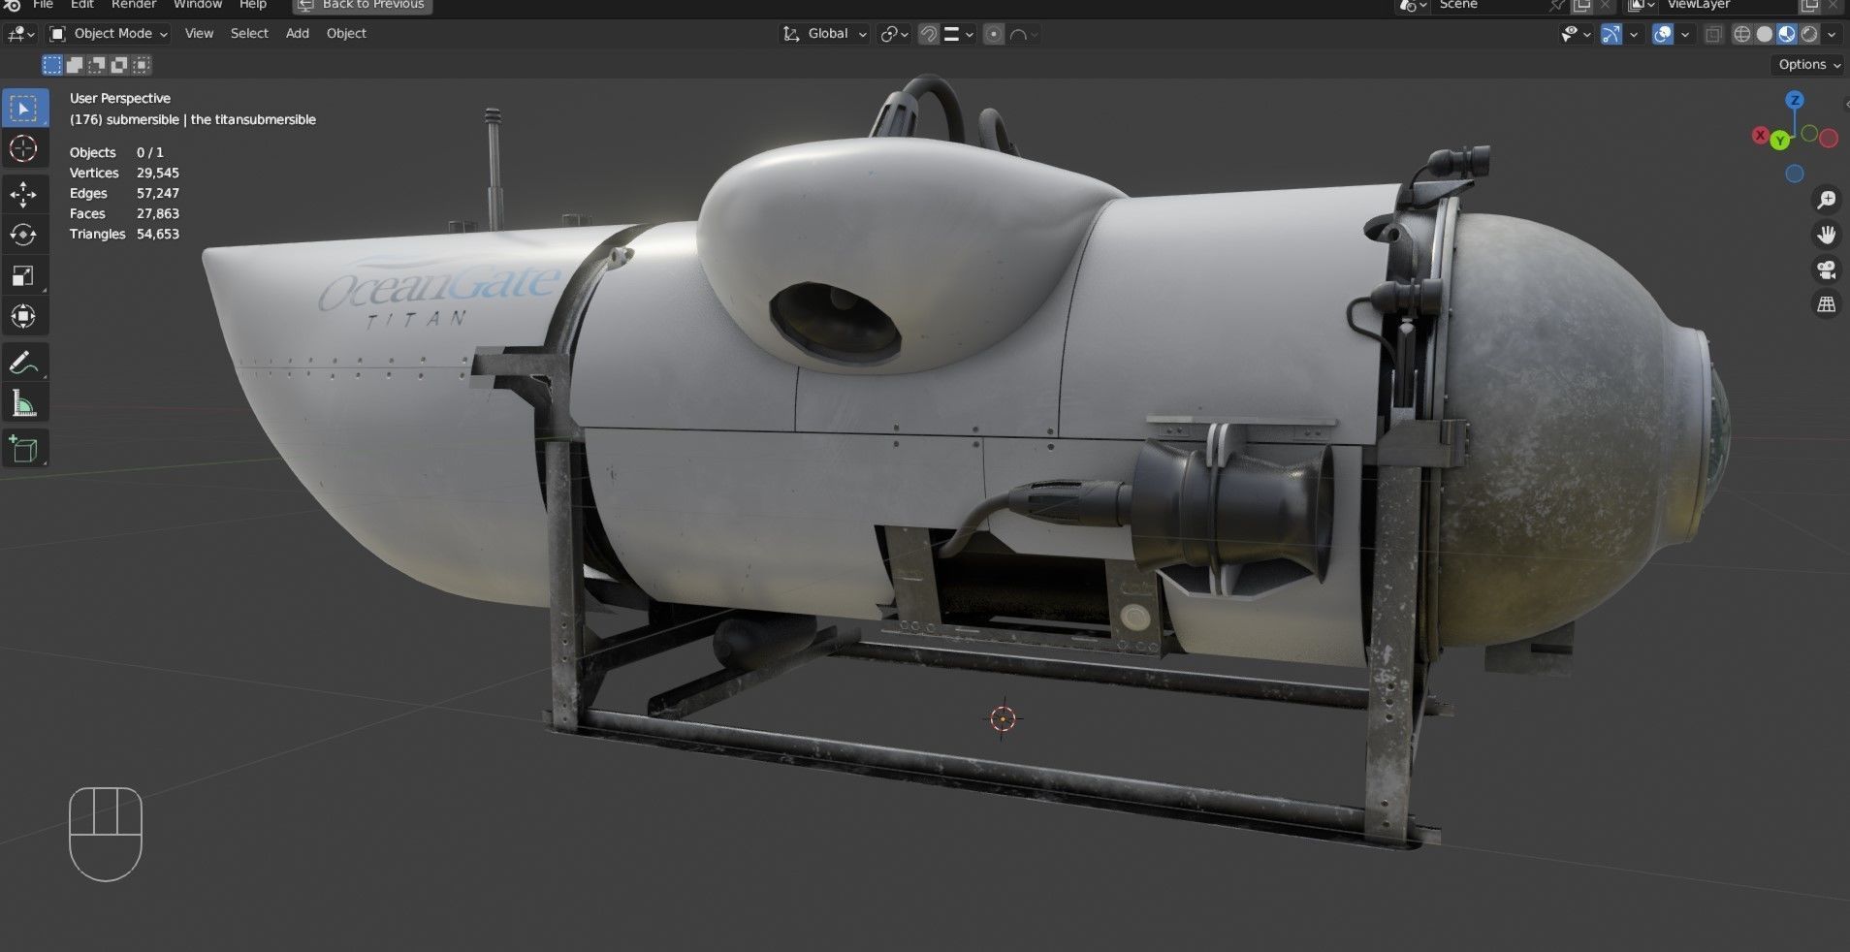The height and width of the screenshot is (952, 1850).
Task: Select the Transform tool
Action: coord(24,316)
